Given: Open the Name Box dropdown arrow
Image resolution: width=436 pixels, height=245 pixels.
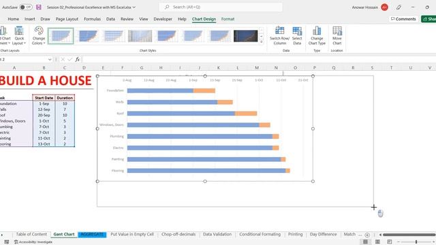Looking at the screenshot, I should tap(50, 59).
